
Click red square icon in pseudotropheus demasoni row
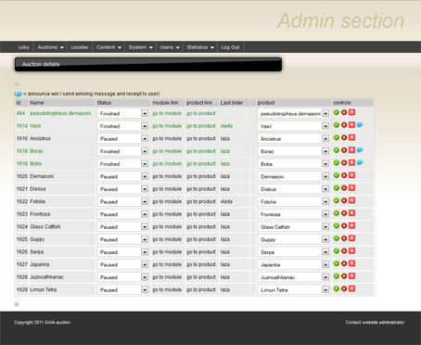351,112
